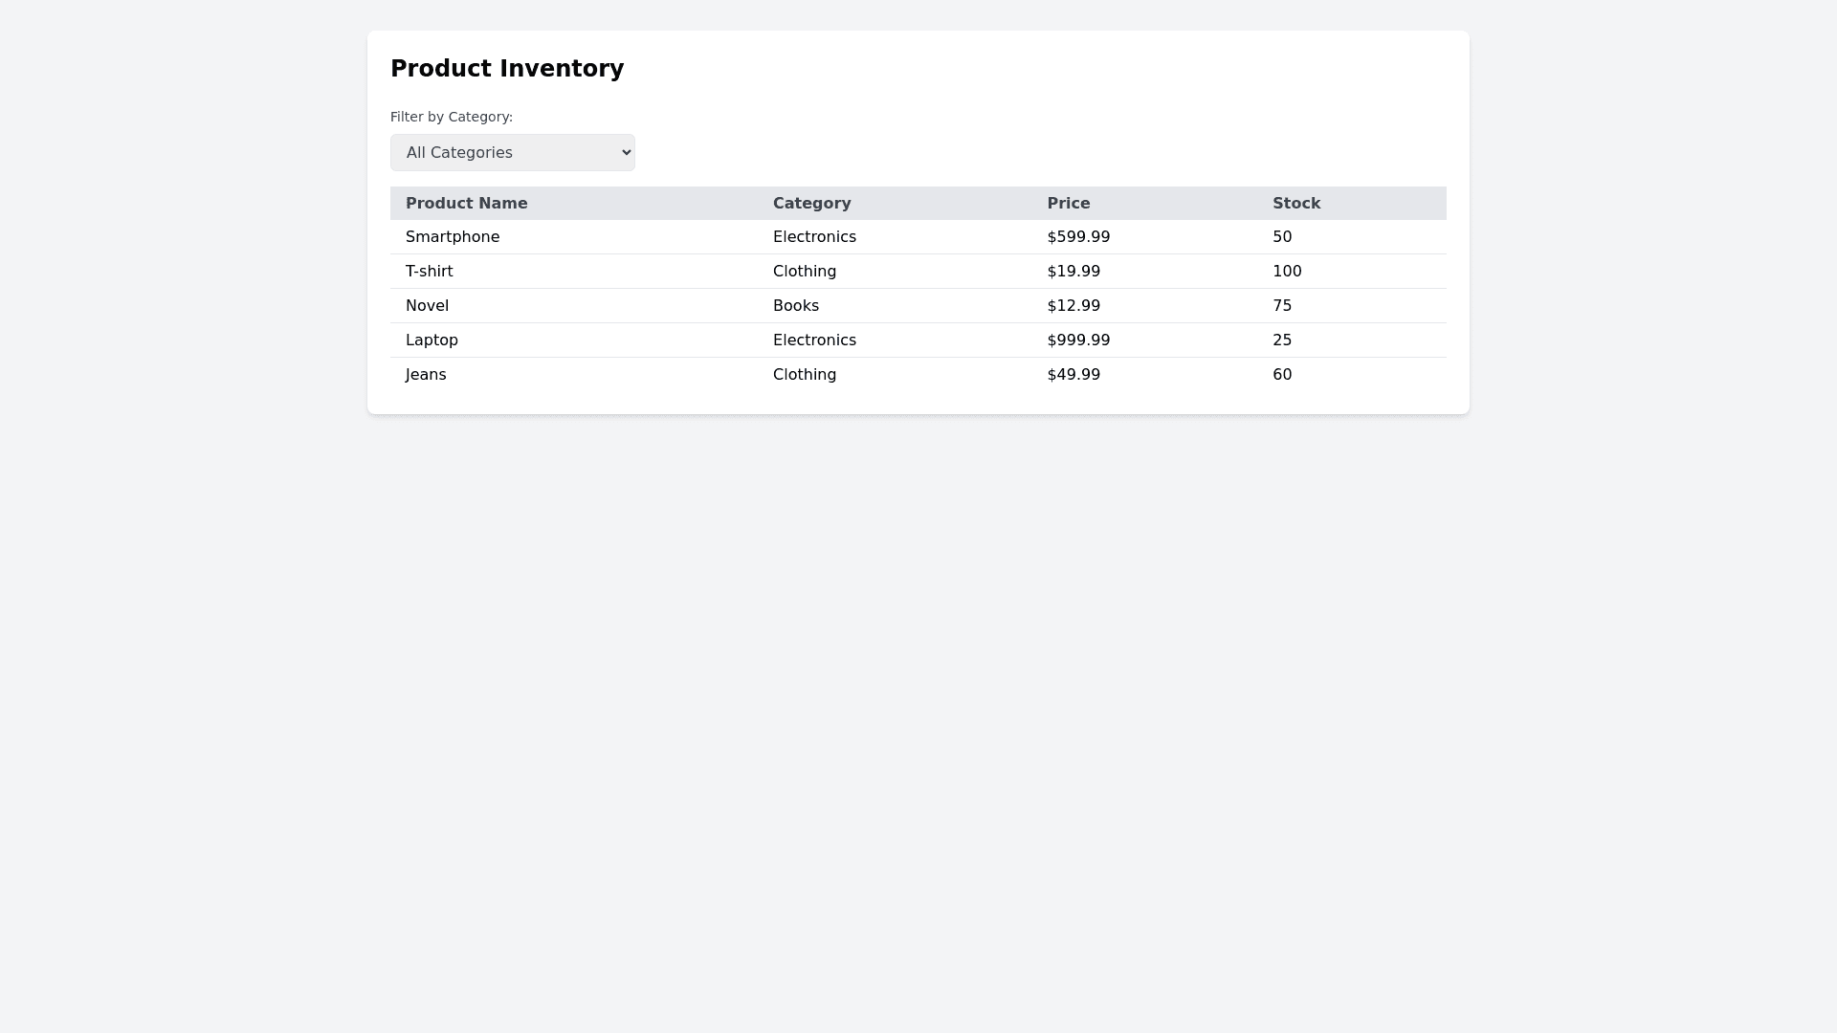Click the Stock column header
Image resolution: width=1837 pixels, height=1033 pixels.
1295,204
